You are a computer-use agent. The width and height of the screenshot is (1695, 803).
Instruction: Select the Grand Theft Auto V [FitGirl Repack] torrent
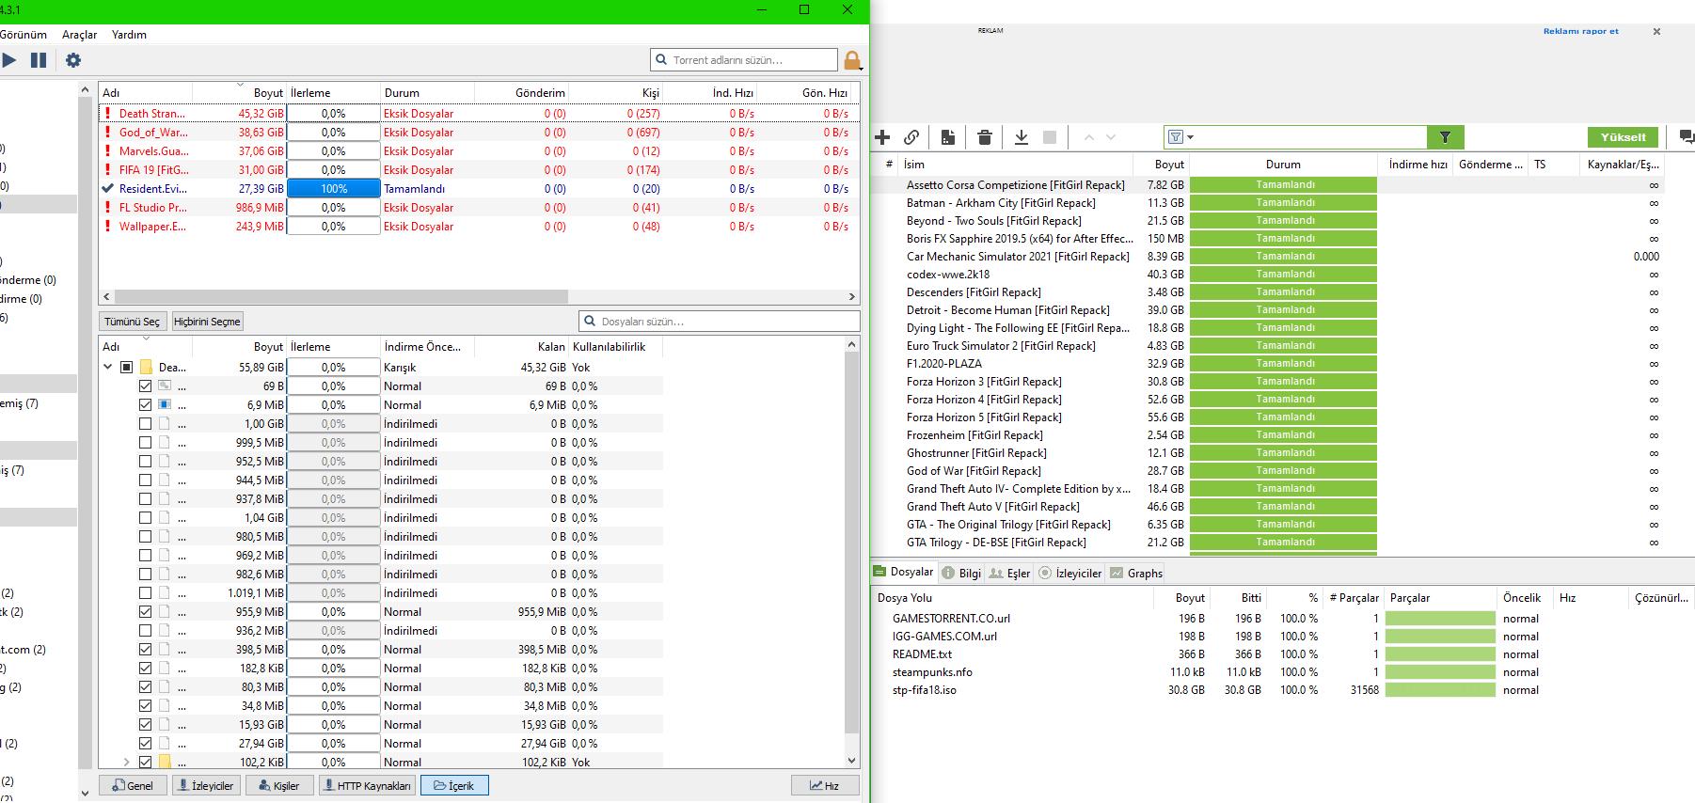1265,507
